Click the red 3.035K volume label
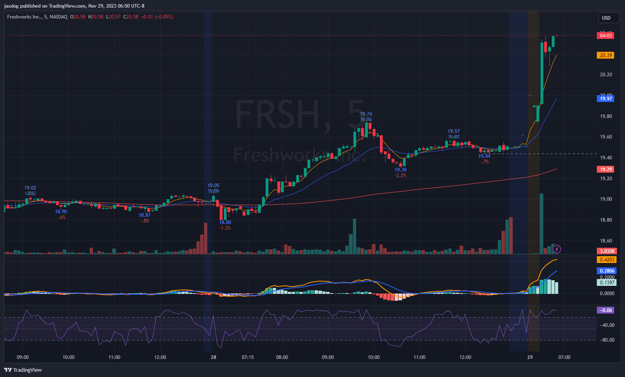The height and width of the screenshot is (377, 625). point(606,251)
